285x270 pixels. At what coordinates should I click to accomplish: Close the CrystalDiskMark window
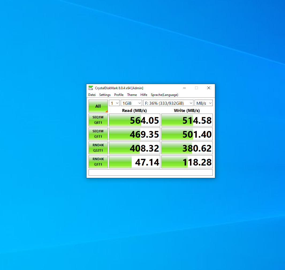(x=209, y=88)
